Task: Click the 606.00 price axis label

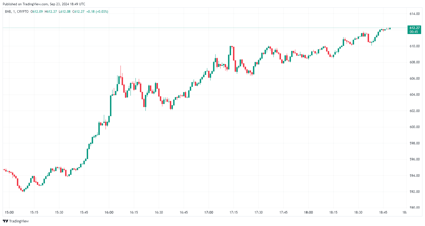Action: (414, 79)
